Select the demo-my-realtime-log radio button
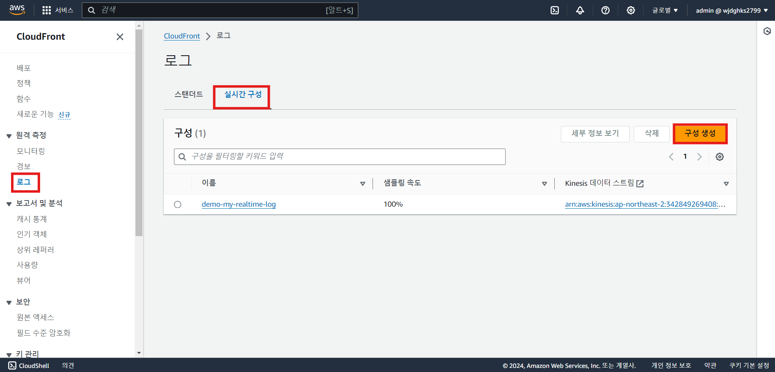Viewport: 775px width, 372px height. point(178,205)
